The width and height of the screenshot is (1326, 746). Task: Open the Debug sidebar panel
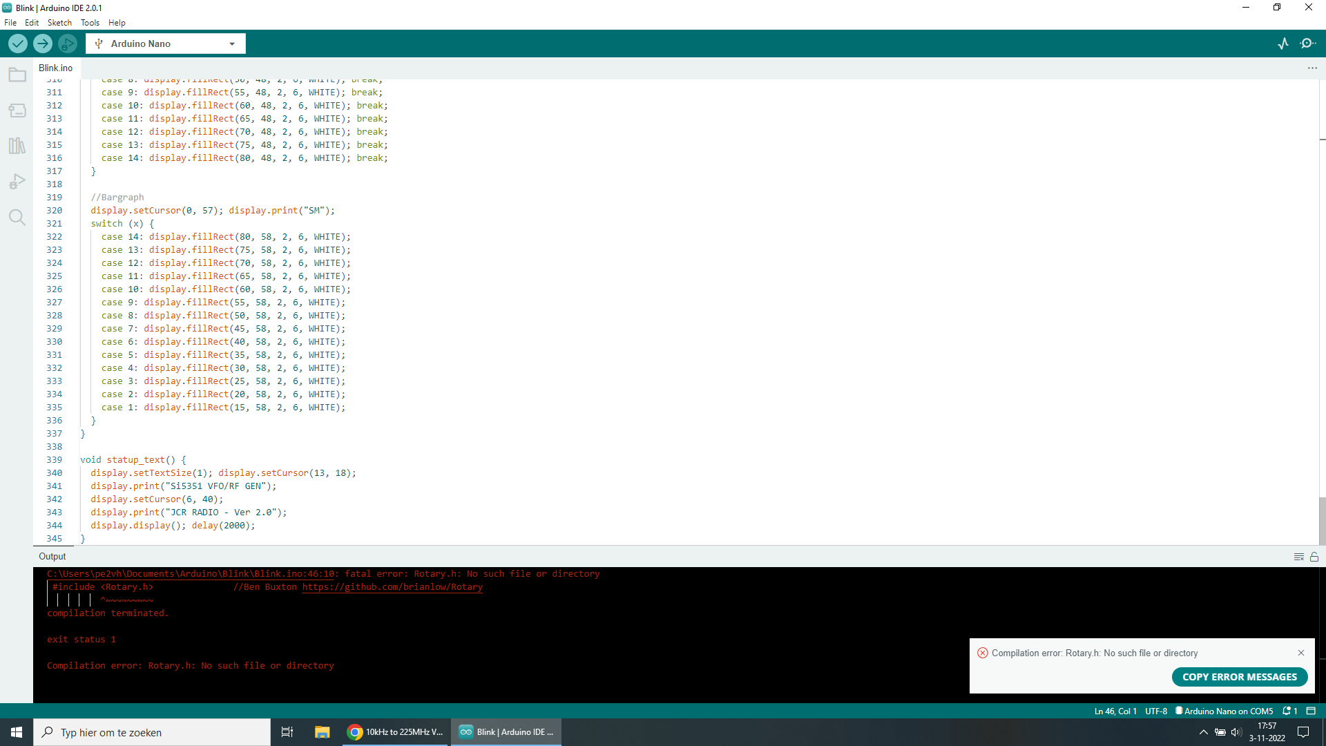17,182
